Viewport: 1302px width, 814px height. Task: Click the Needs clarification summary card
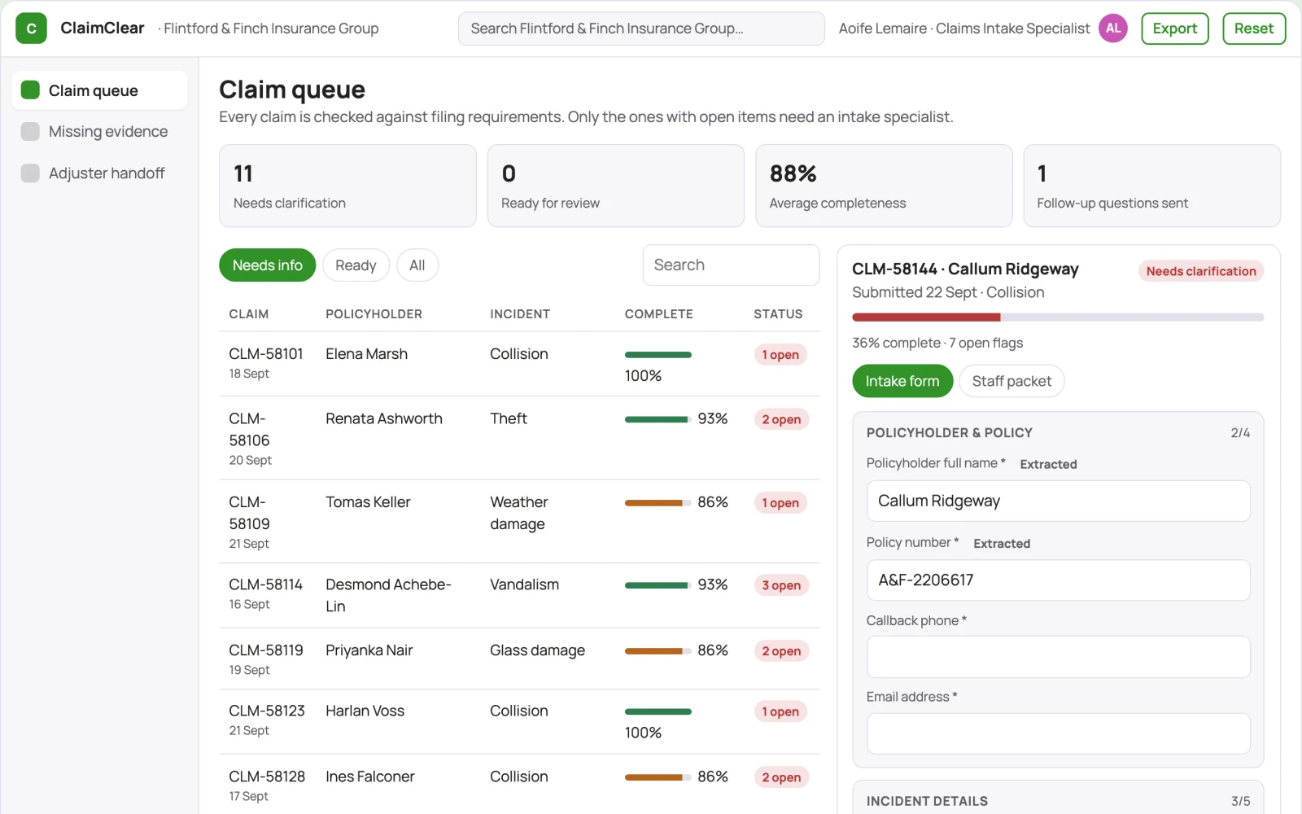pyautogui.click(x=347, y=186)
